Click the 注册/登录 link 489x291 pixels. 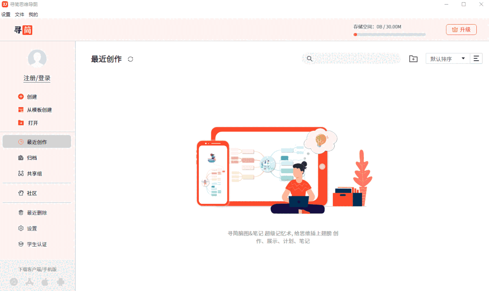(37, 78)
